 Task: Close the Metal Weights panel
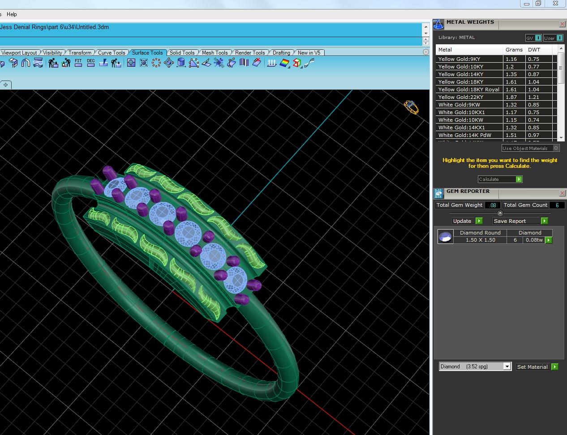click(562, 24)
